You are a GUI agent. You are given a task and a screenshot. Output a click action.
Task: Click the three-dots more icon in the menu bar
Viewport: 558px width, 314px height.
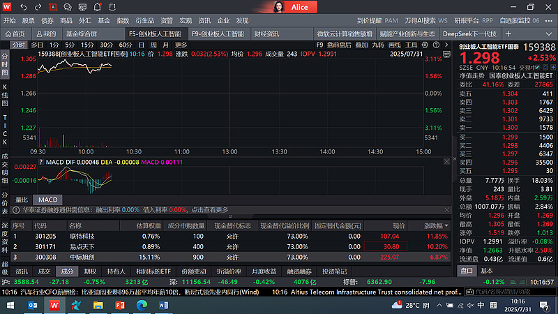549,21
